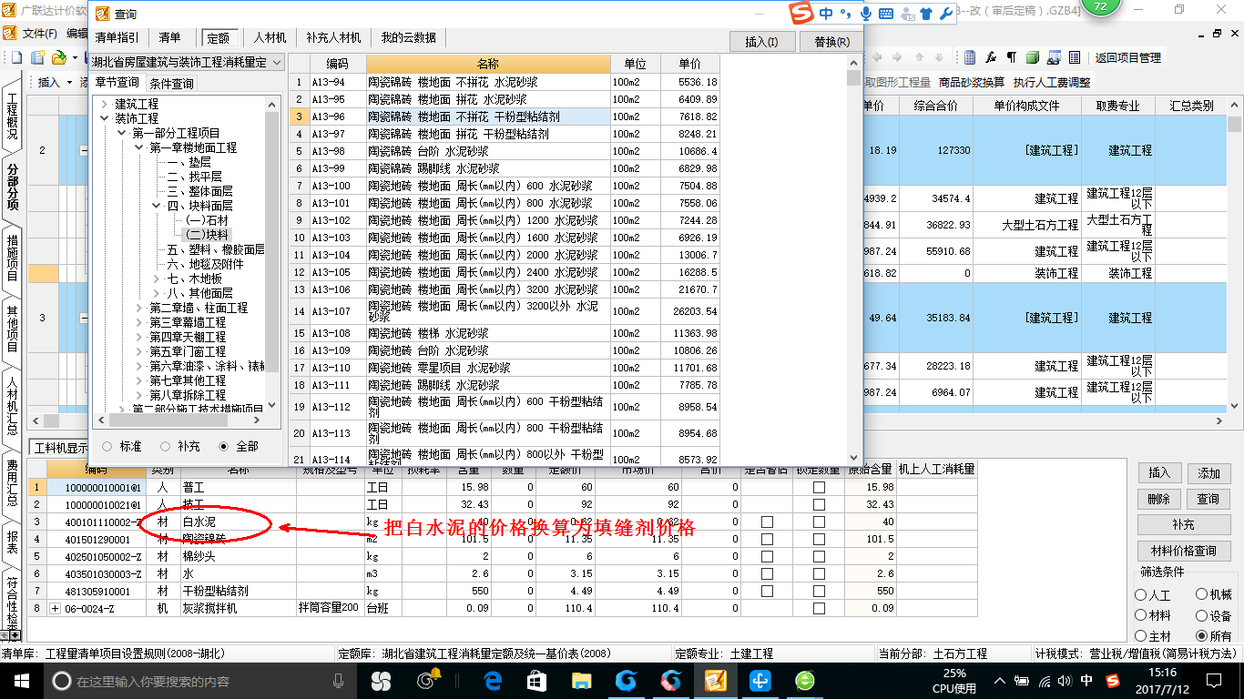Show hidden system tray icons
The height and width of the screenshot is (699, 1244).
1000,681
